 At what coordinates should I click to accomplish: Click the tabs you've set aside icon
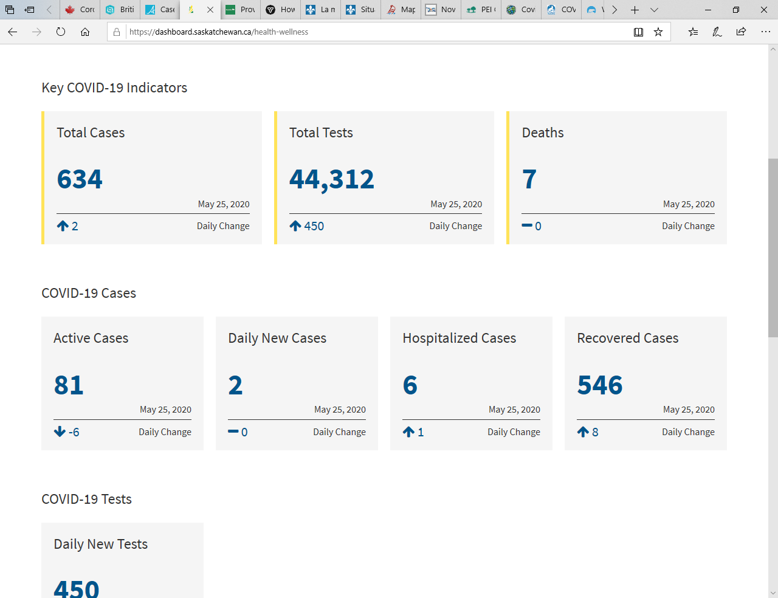10,10
